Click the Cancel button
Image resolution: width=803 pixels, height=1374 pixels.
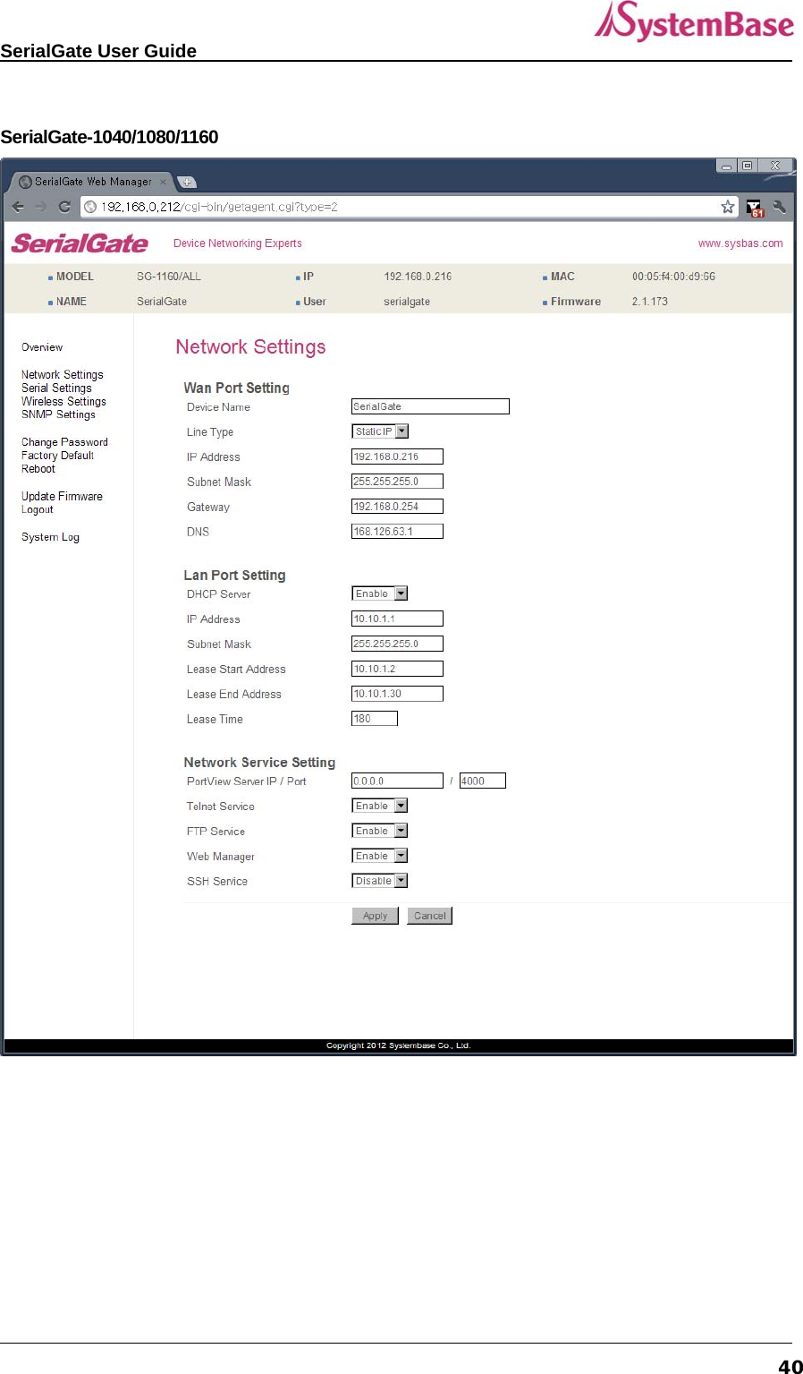pos(429,916)
